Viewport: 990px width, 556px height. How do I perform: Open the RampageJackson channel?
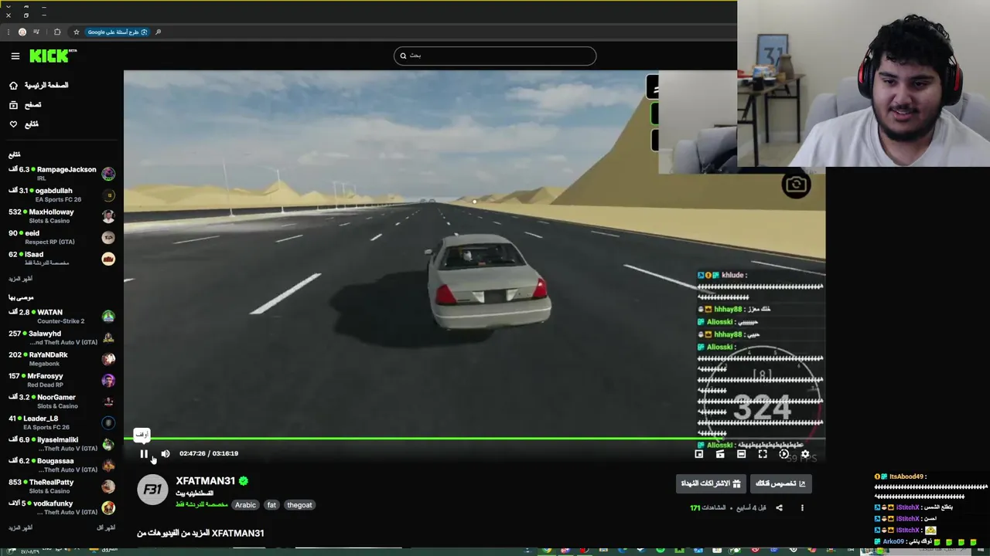[62, 174]
